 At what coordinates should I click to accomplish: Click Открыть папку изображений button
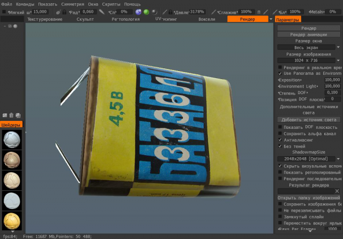pos(309,198)
